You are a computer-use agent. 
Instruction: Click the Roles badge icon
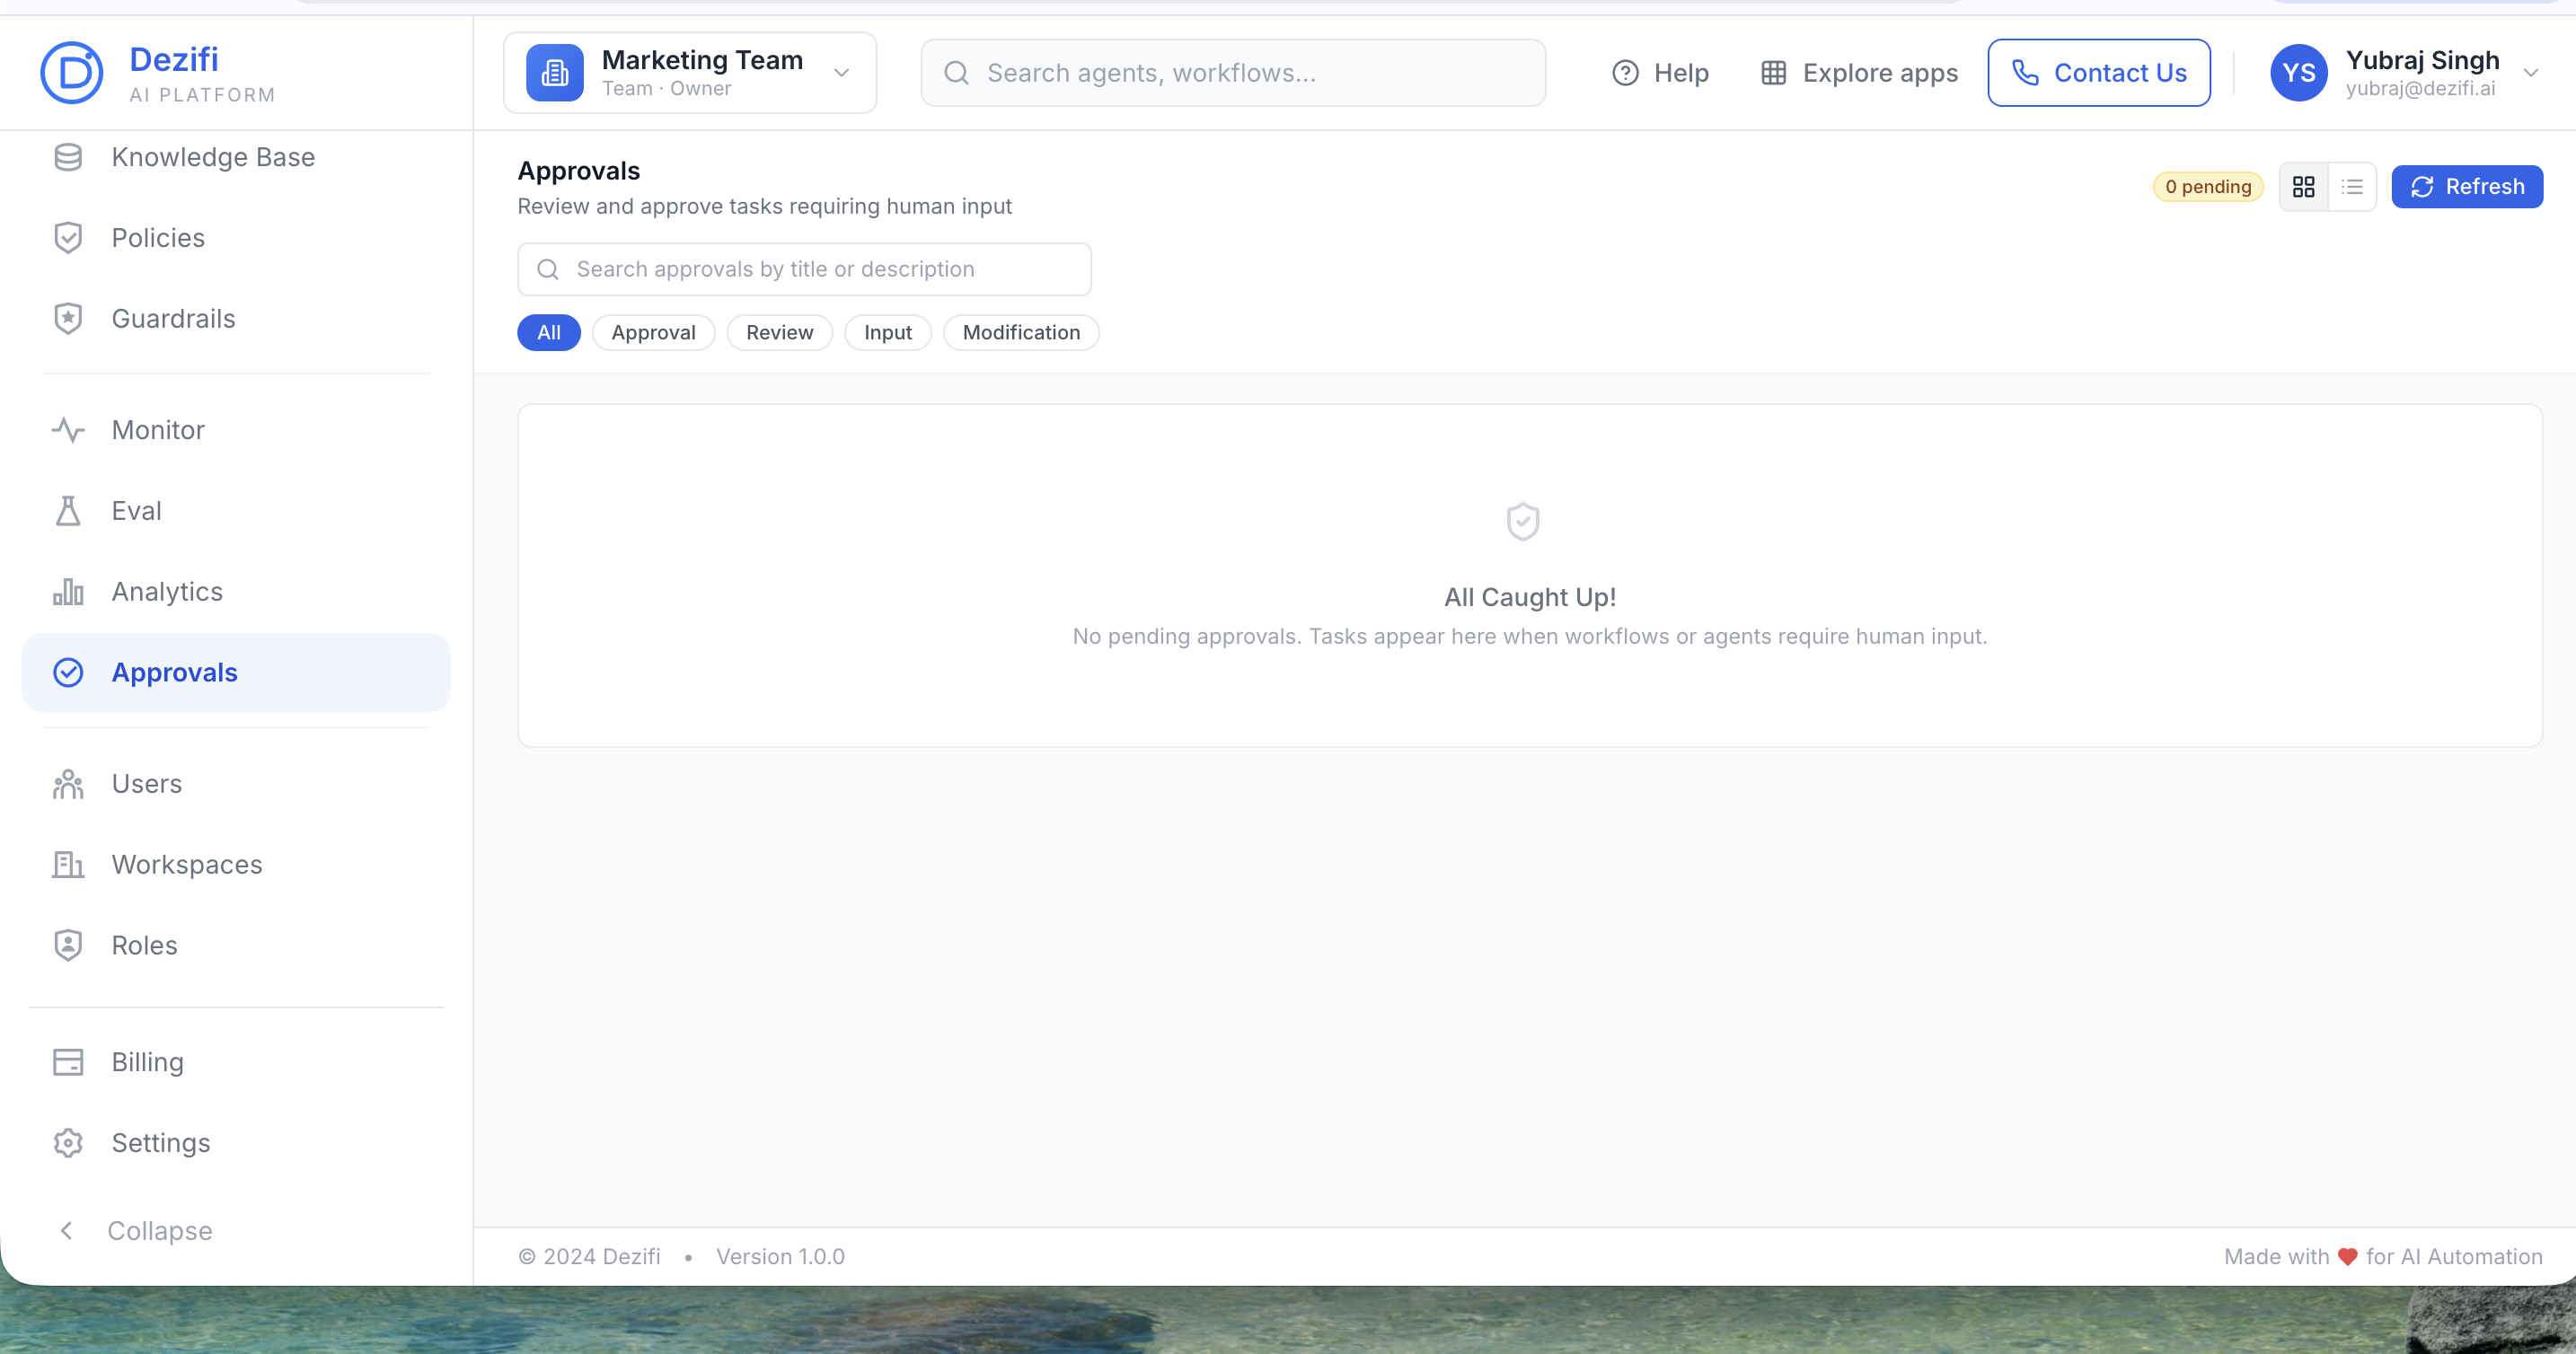68,946
